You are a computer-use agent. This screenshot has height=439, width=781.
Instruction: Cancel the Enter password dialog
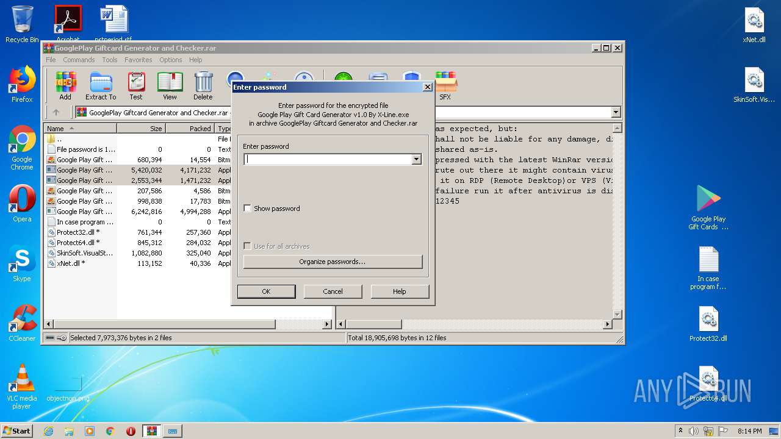pos(333,291)
